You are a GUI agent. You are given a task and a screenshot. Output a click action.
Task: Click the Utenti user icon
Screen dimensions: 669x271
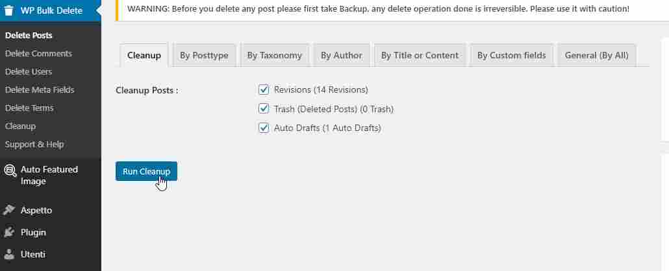tap(9, 255)
